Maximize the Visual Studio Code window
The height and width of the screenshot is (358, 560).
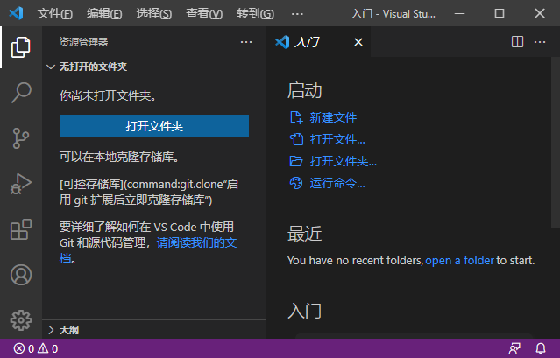click(x=500, y=13)
